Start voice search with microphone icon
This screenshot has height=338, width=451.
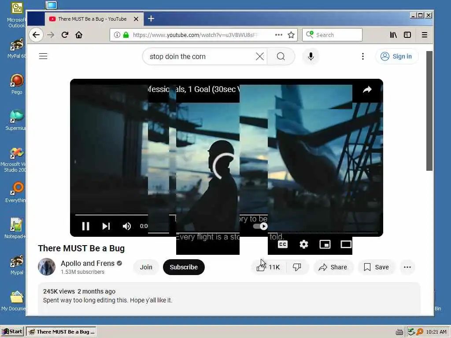(311, 56)
